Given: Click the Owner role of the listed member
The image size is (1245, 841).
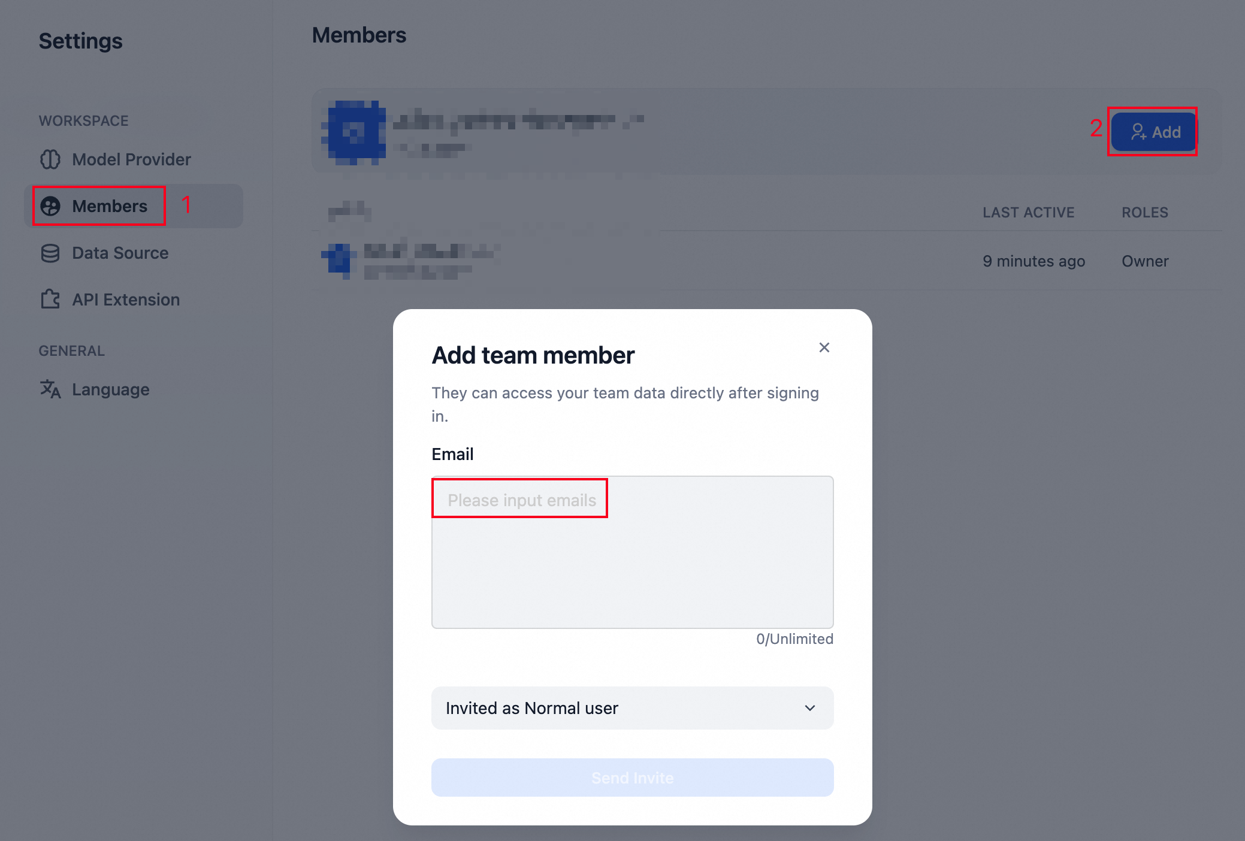Looking at the screenshot, I should coord(1145,261).
